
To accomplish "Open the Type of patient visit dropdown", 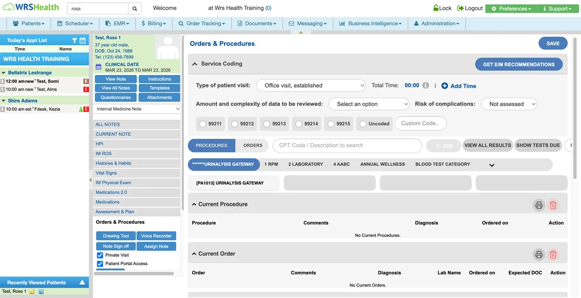I will (310, 85).
